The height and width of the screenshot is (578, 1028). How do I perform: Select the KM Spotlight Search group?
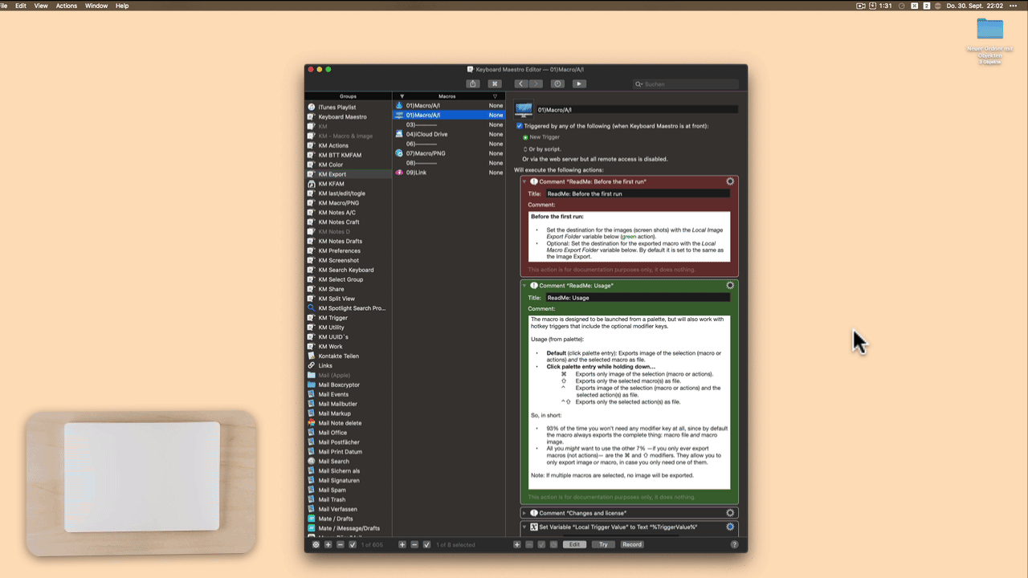coord(348,308)
